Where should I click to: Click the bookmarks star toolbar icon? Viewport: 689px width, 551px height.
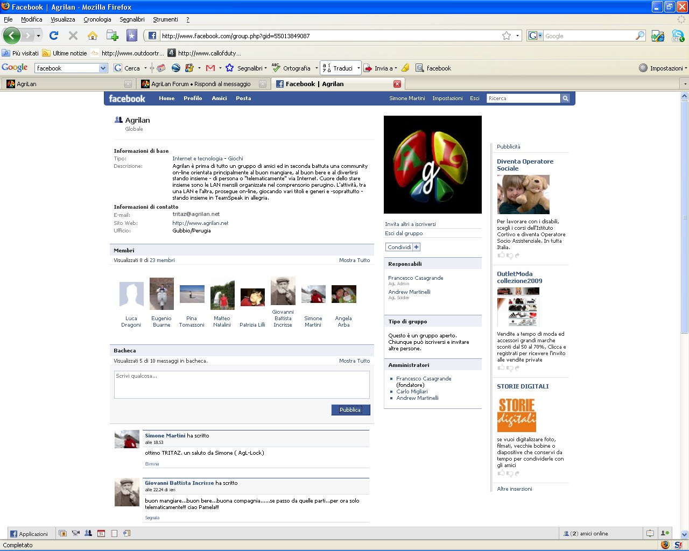tap(132, 36)
